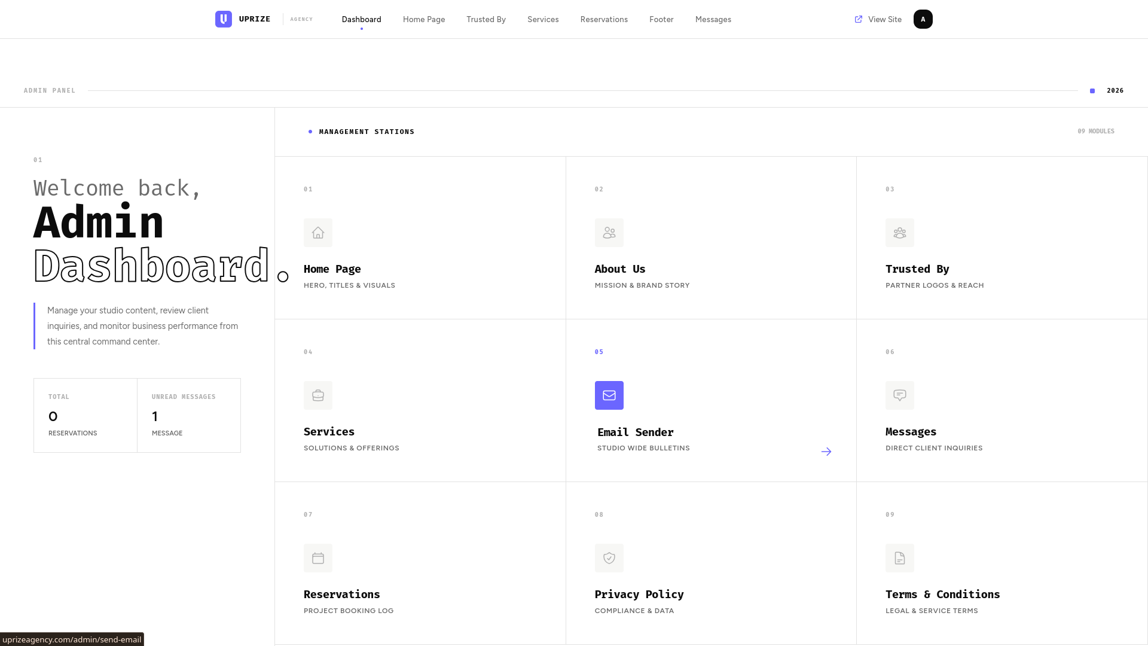
Task: Open Reservations in top navigation
Action: [x=604, y=19]
